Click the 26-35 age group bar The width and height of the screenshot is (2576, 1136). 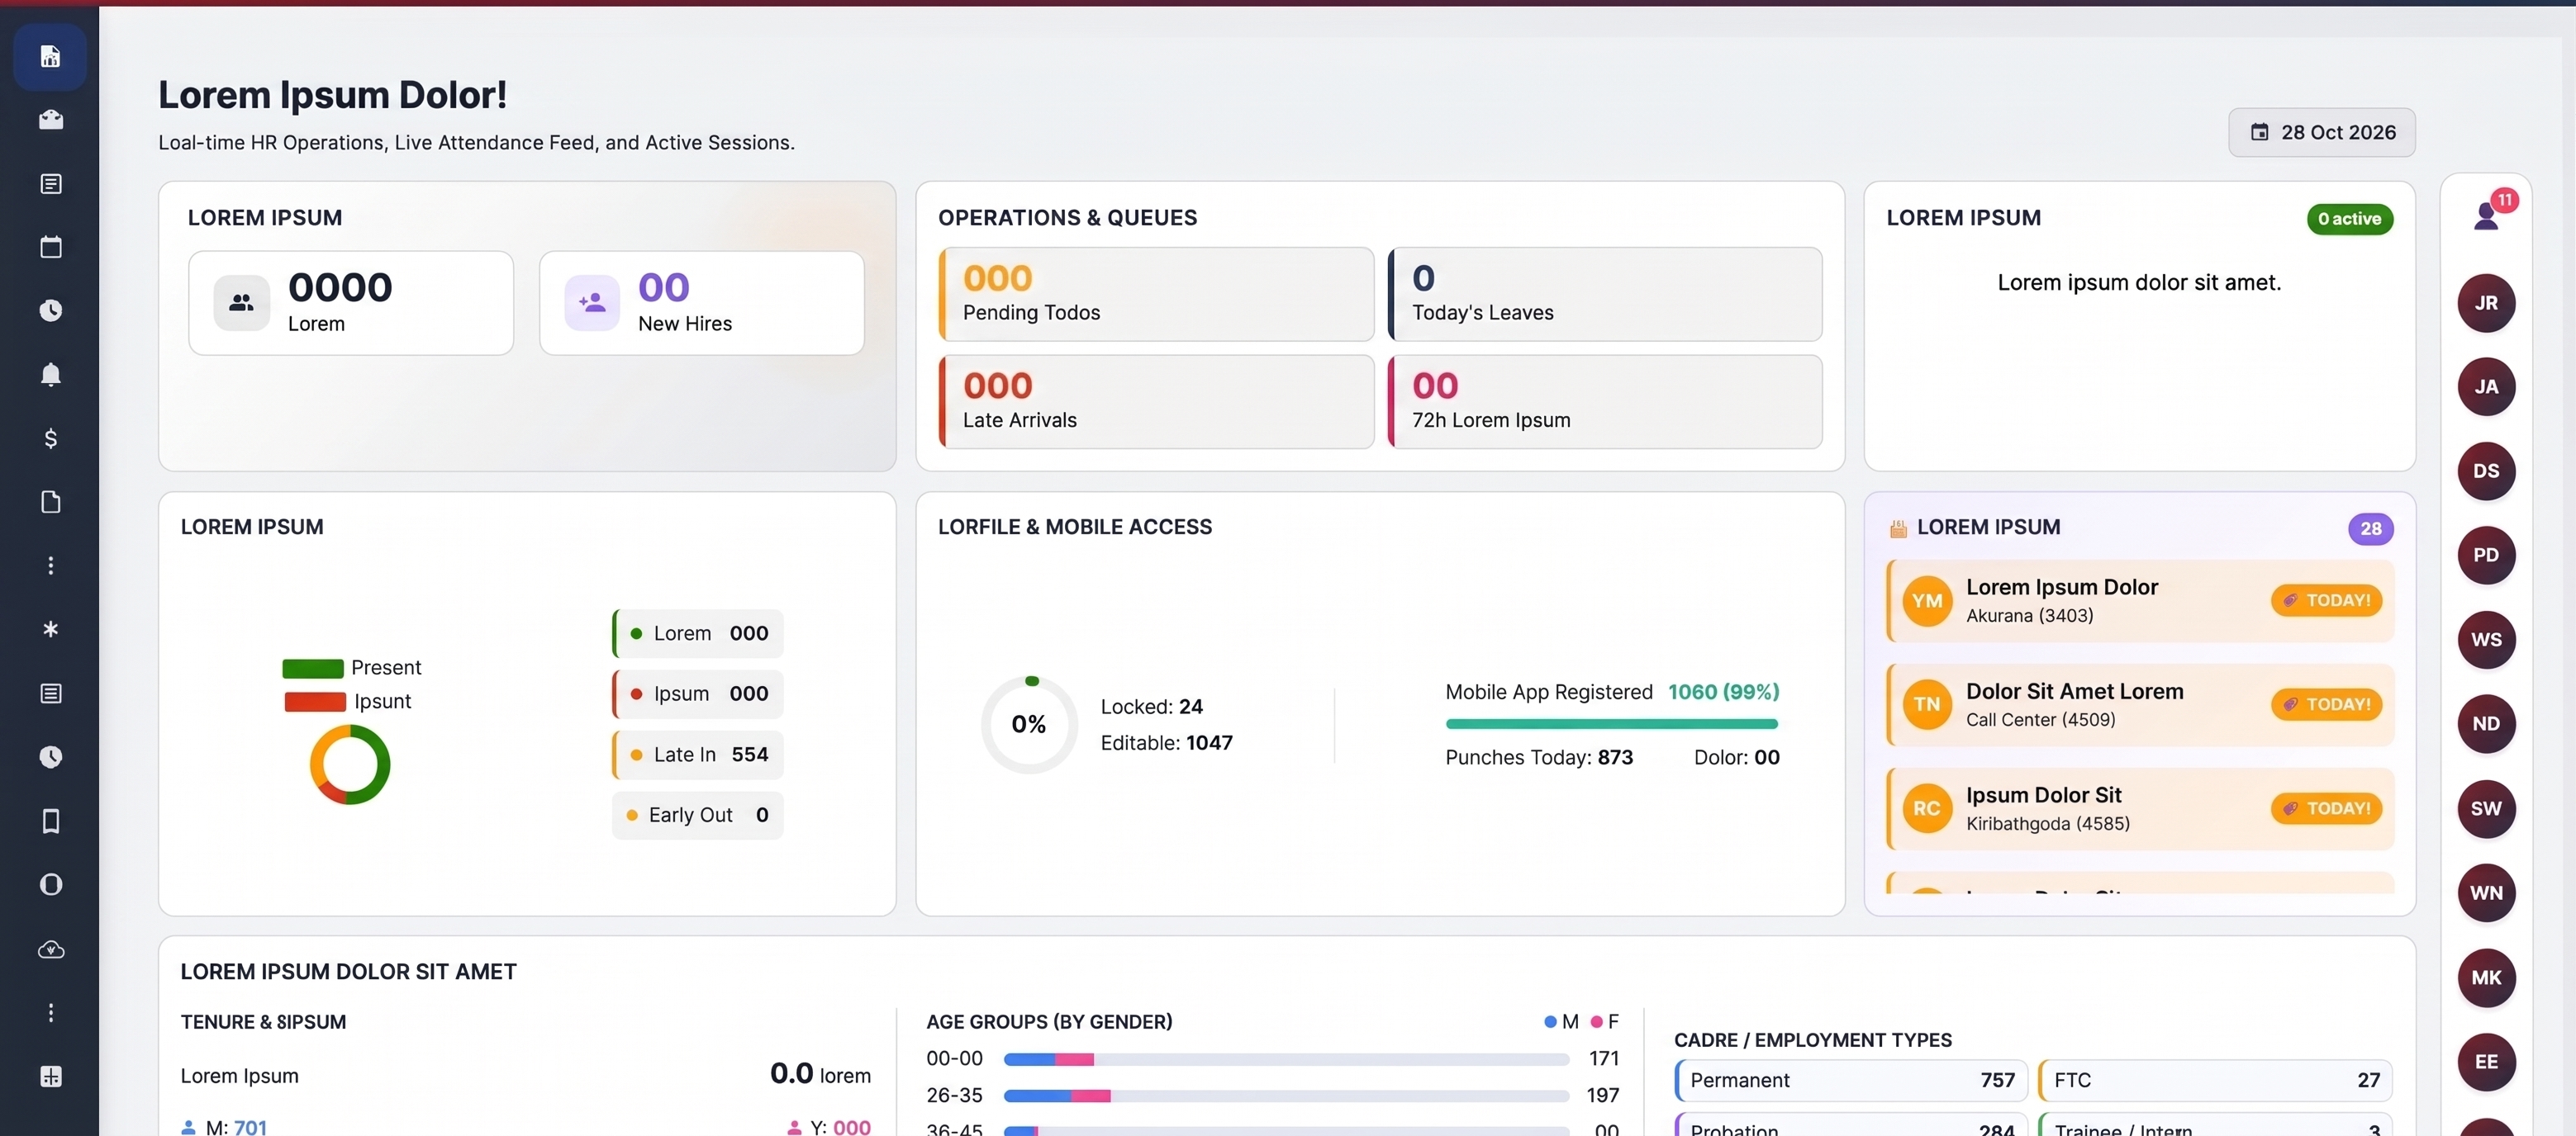(1286, 1096)
